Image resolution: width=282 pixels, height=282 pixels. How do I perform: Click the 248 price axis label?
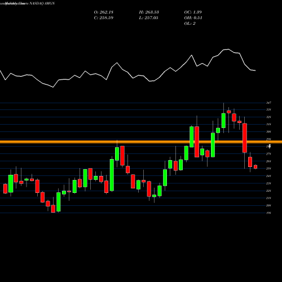point(268,176)
